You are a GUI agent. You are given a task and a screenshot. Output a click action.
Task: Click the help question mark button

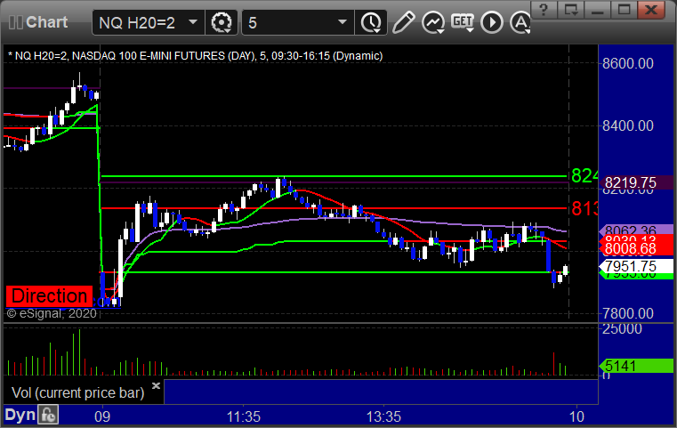pyautogui.click(x=544, y=10)
